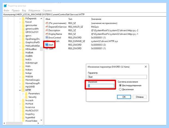Click the folder icon of FsDepends key
Screen dimensions: 169x128
click(x=23, y=19)
